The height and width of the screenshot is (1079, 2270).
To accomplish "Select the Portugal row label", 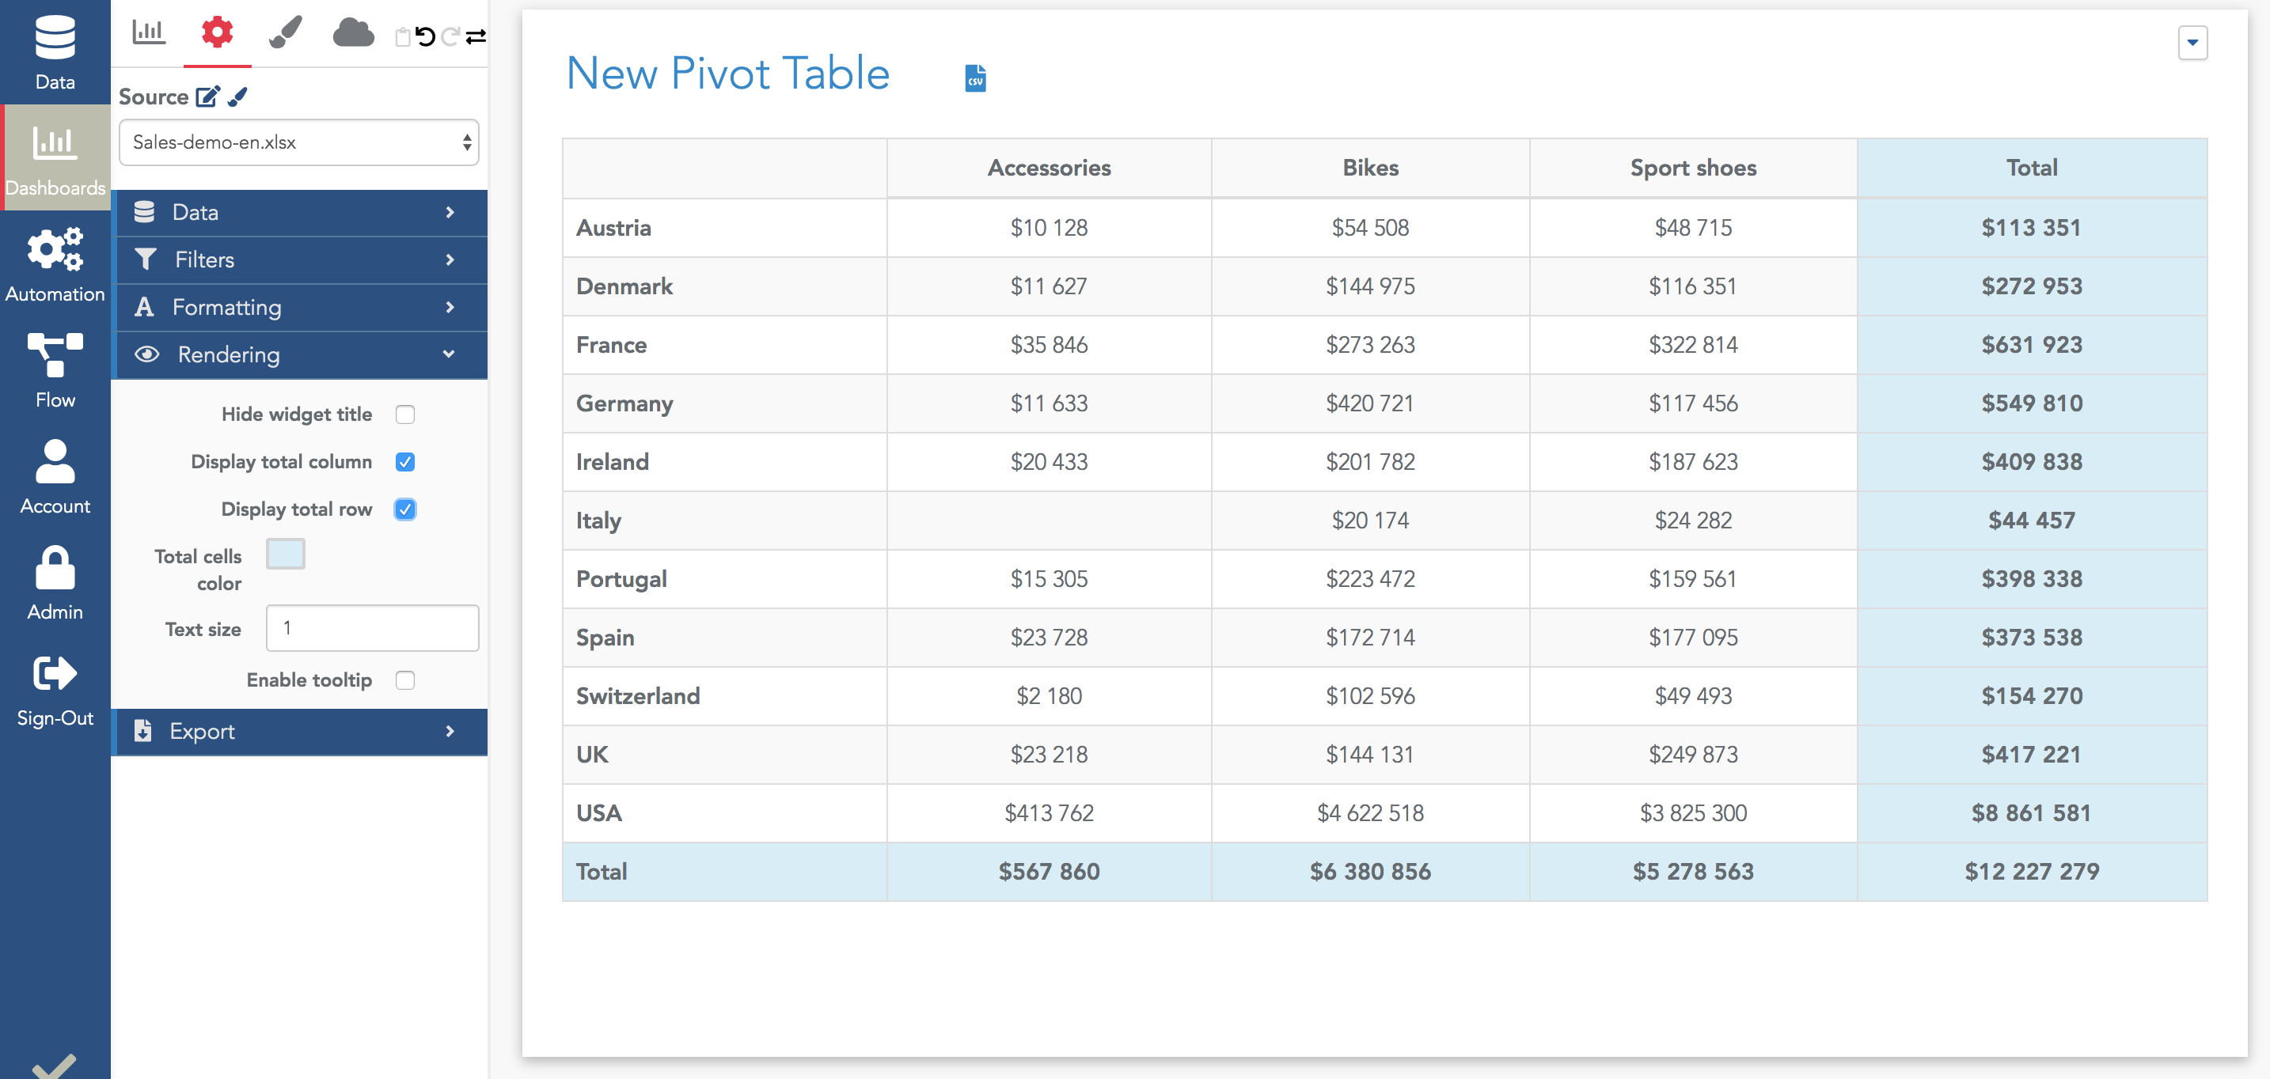I will tap(621, 579).
